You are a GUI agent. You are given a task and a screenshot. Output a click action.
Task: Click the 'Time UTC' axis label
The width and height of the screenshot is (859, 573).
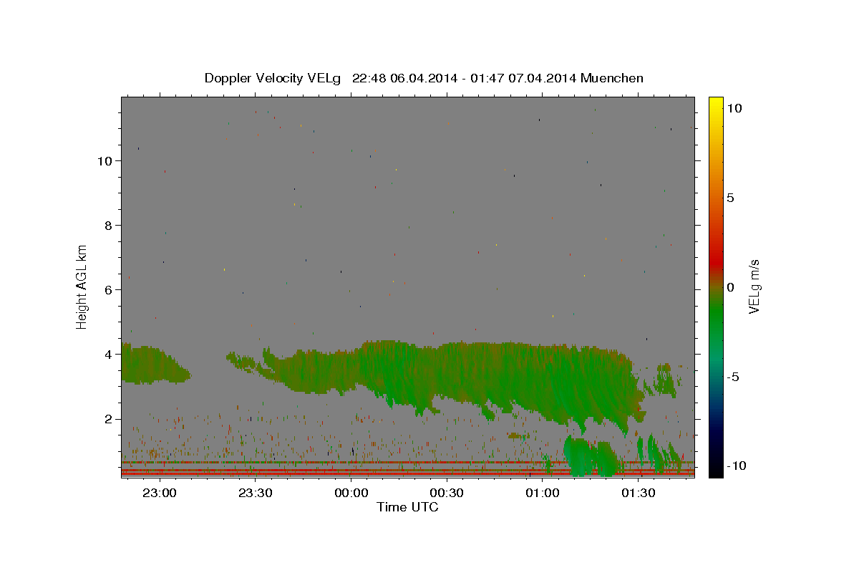[x=407, y=507]
